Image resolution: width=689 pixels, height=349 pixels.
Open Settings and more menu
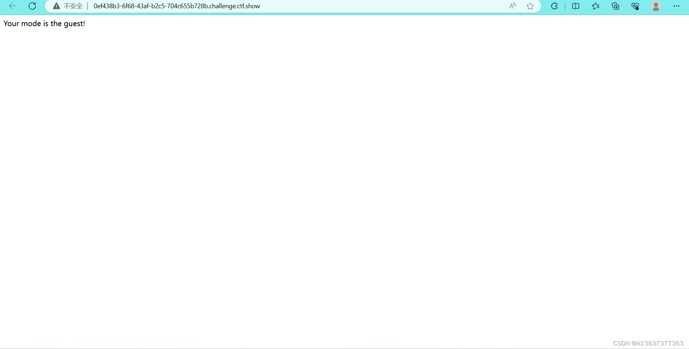[x=676, y=6]
